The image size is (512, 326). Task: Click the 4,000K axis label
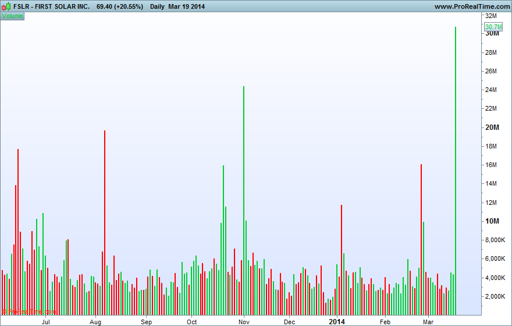pos(495,278)
